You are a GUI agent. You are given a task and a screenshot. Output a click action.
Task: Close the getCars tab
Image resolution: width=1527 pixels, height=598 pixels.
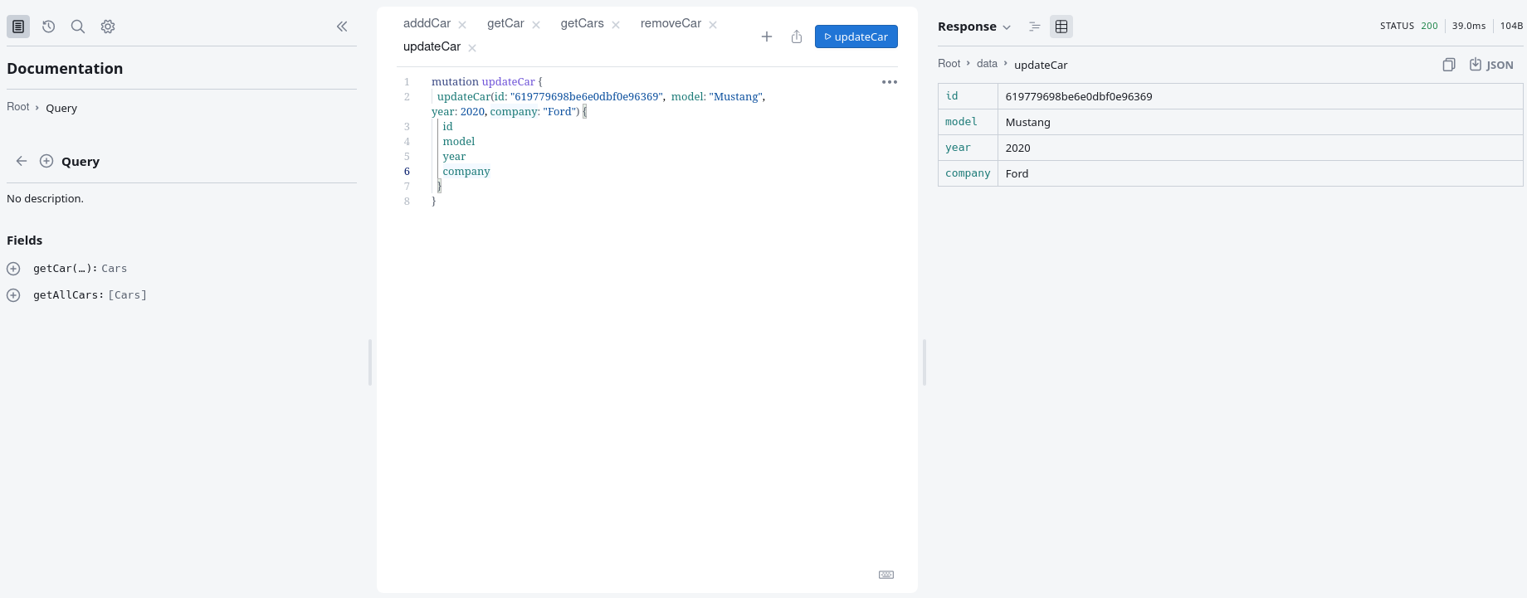pos(616,25)
